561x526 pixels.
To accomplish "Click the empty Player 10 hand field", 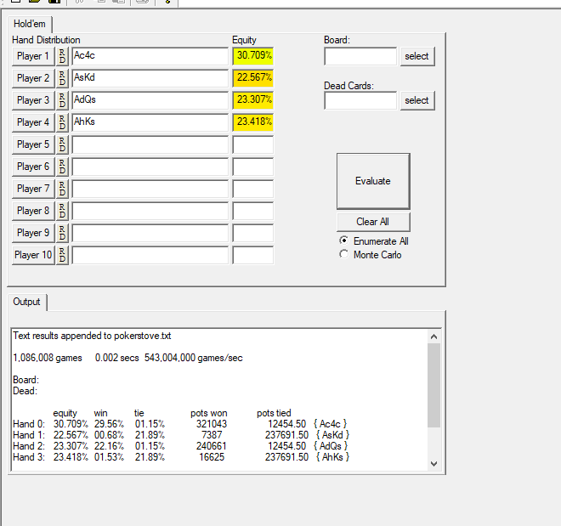I will click(x=150, y=255).
